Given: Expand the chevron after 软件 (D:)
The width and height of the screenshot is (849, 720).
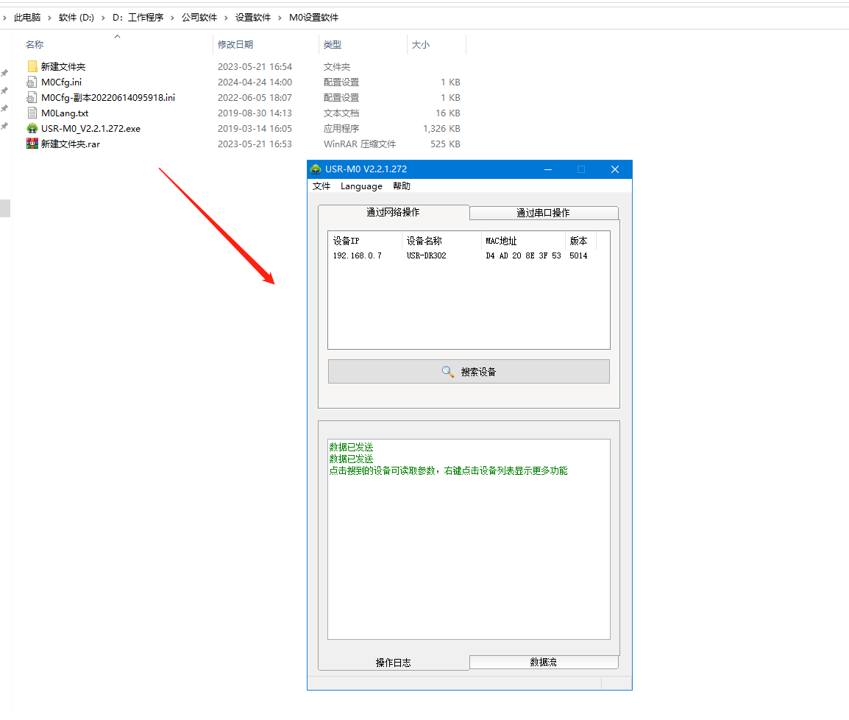Looking at the screenshot, I should (103, 18).
